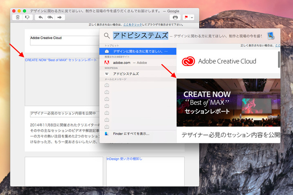This screenshot has height=195, width=293.
Task: Reply all using the double-arrow icon
Action: tap(50, 18)
